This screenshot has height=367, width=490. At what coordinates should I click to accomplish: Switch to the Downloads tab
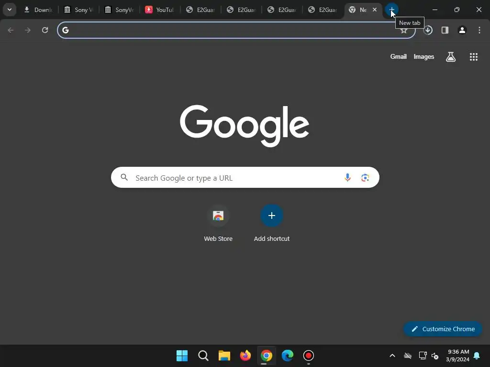38,10
